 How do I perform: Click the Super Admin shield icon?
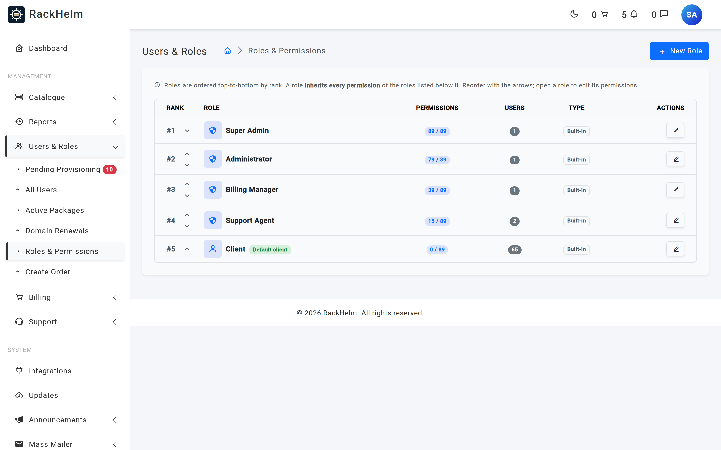click(213, 131)
